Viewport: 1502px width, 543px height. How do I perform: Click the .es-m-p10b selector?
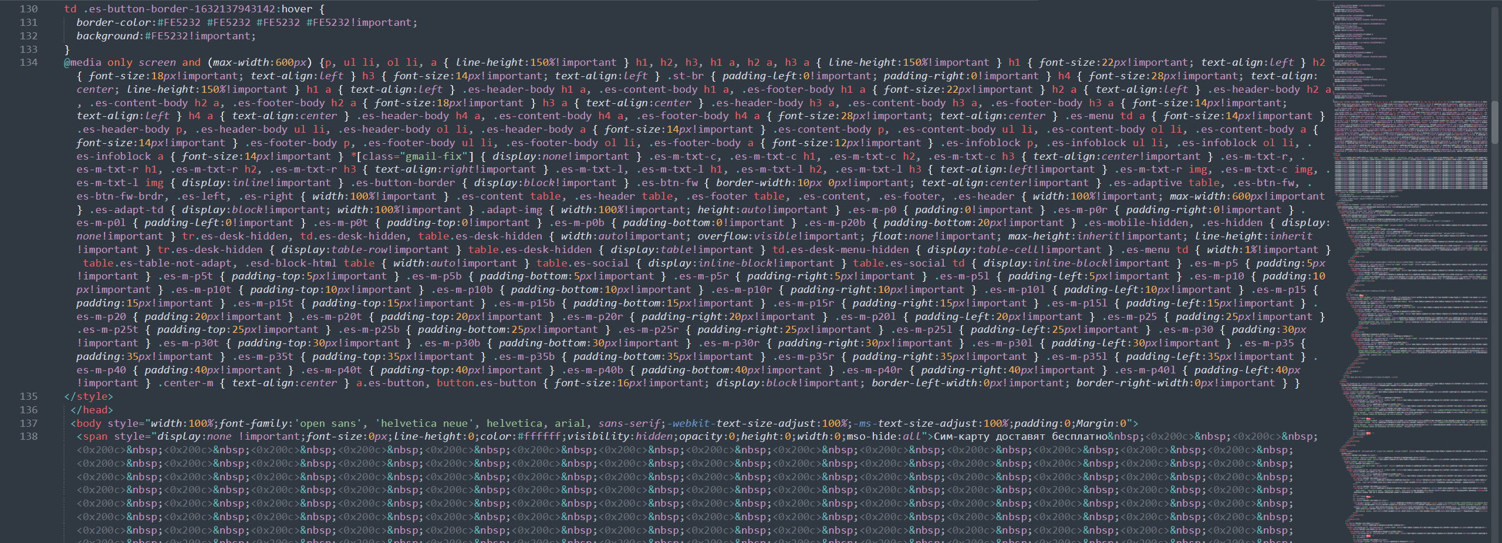coord(462,289)
